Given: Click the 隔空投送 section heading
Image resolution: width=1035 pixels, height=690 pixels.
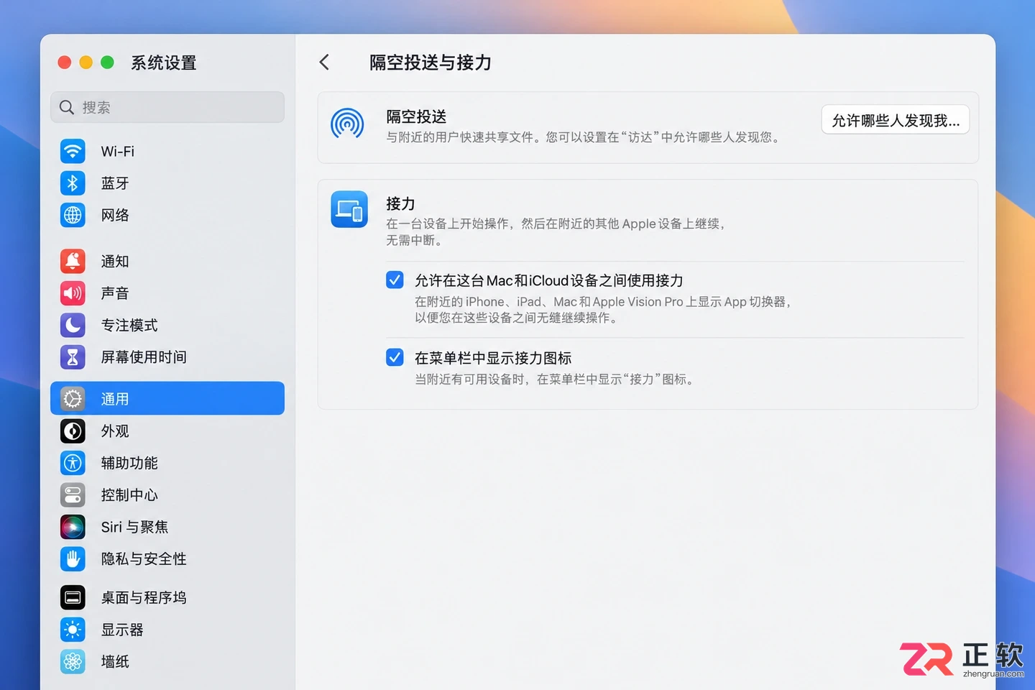Looking at the screenshot, I should tap(416, 116).
